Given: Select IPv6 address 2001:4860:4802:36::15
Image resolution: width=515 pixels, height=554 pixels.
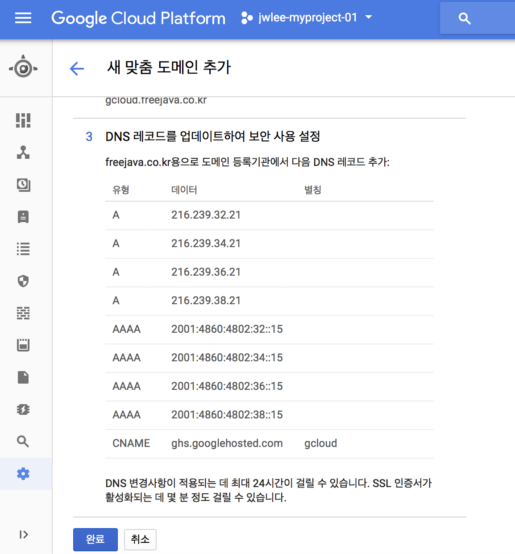Looking at the screenshot, I should click(x=227, y=386).
